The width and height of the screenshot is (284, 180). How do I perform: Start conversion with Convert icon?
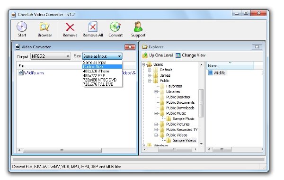click(x=115, y=27)
